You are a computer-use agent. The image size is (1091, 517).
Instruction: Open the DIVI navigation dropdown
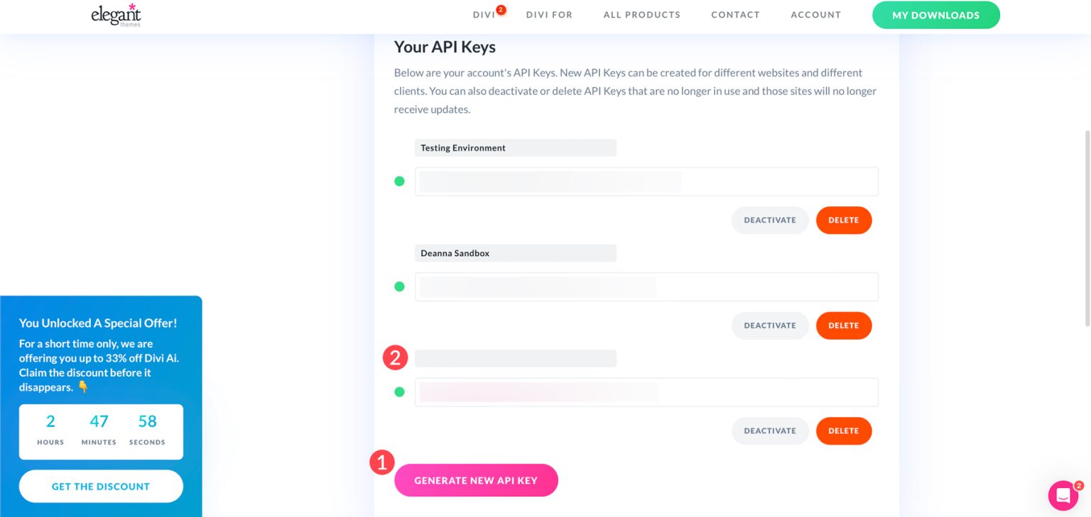coord(484,14)
